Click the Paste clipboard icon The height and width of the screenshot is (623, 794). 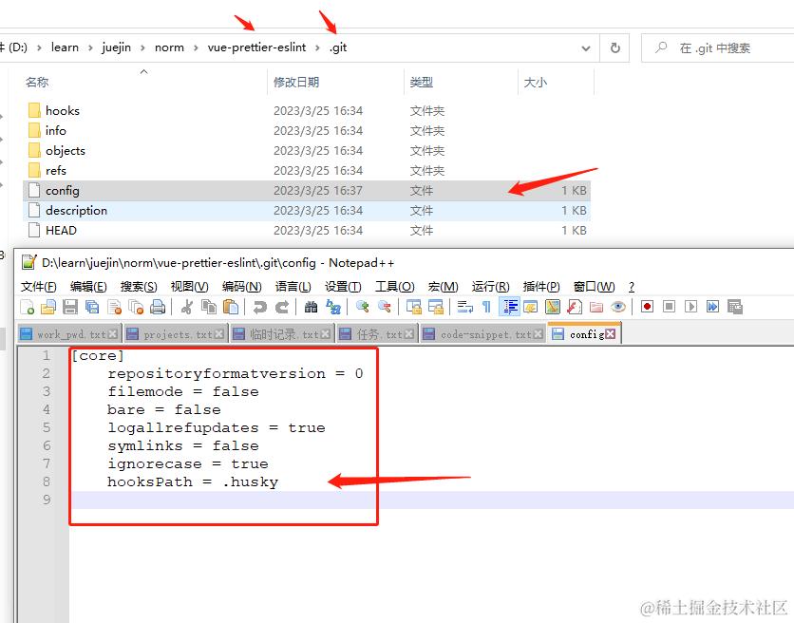(x=231, y=307)
